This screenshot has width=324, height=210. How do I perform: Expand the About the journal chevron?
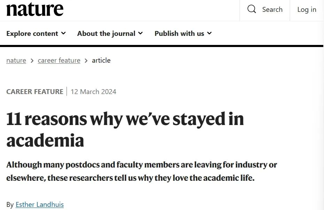click(140, 33)
